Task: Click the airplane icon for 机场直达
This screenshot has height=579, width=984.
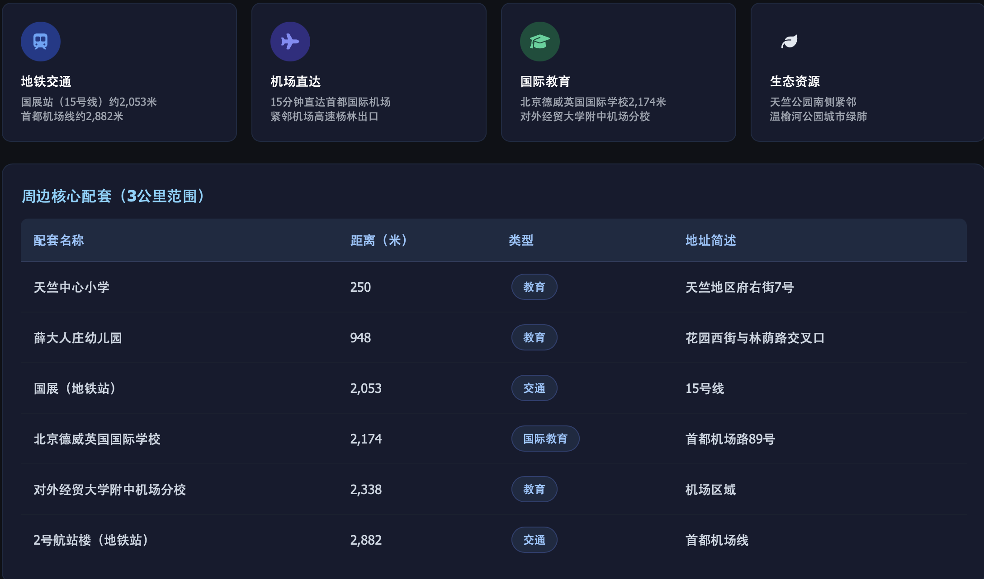Action: 290,42
